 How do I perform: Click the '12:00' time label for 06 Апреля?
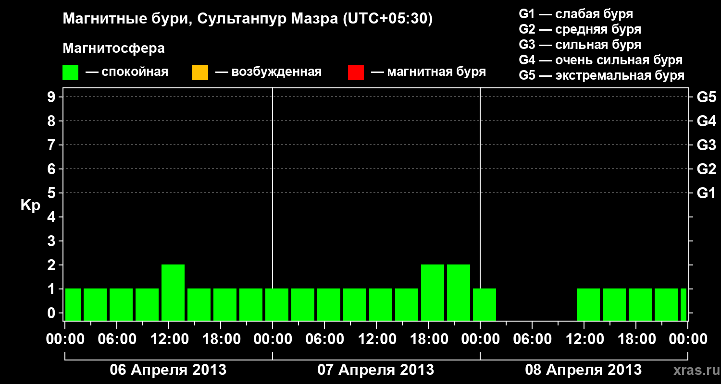click(169, 339)
